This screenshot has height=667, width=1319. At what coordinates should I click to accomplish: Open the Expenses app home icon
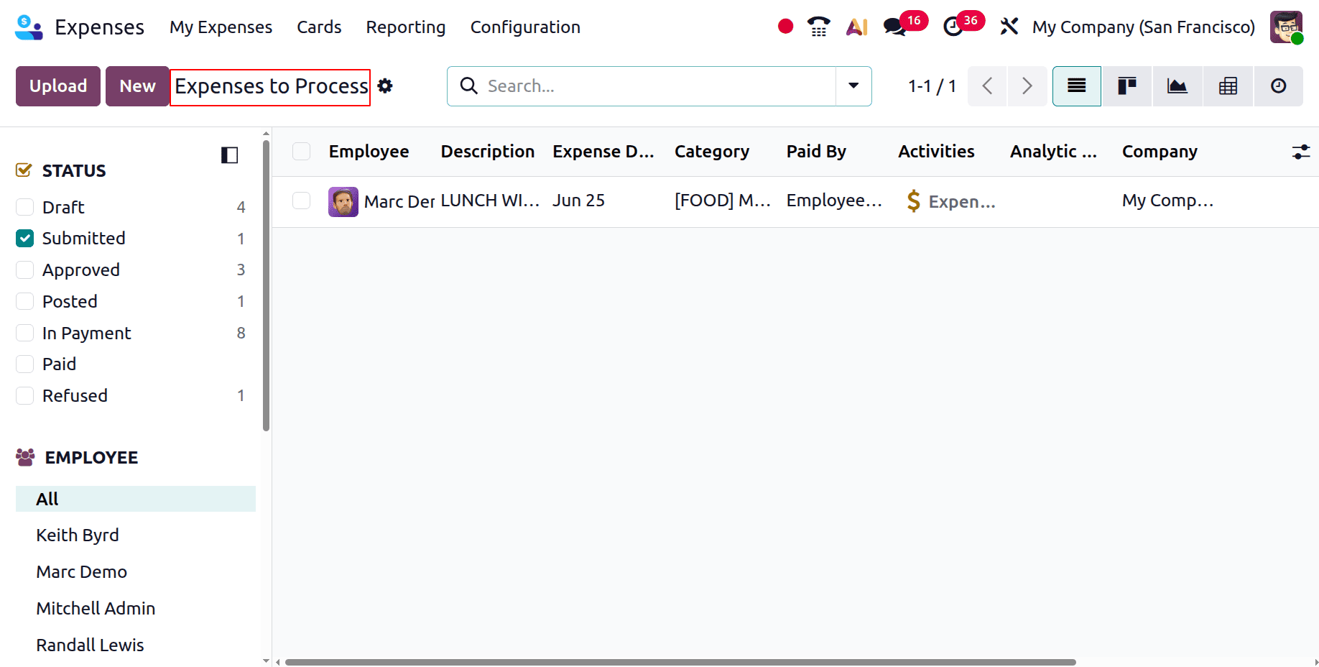pos(29,27)
